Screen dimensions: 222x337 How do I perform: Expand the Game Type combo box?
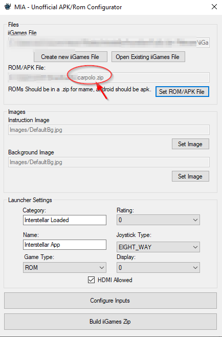64,268
